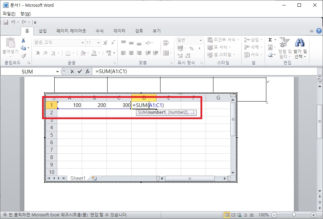Click the AutoSum sigma icon
This screenshot has width=323, height=219.
point(270,40)
